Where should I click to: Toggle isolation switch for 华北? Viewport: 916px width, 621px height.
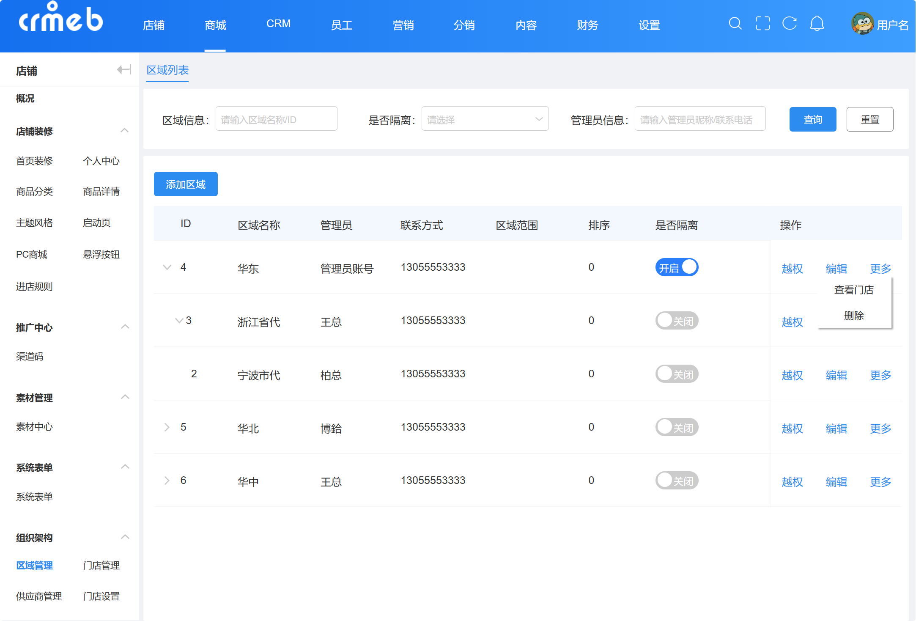pos(677,428)
